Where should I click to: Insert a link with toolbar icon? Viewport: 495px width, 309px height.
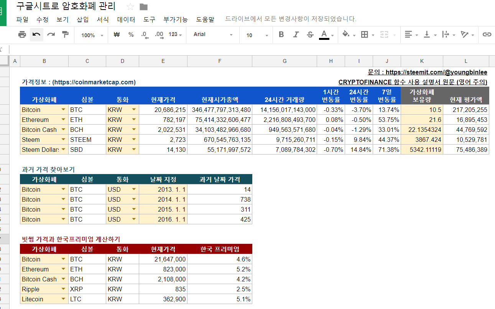tap(487, 35)
